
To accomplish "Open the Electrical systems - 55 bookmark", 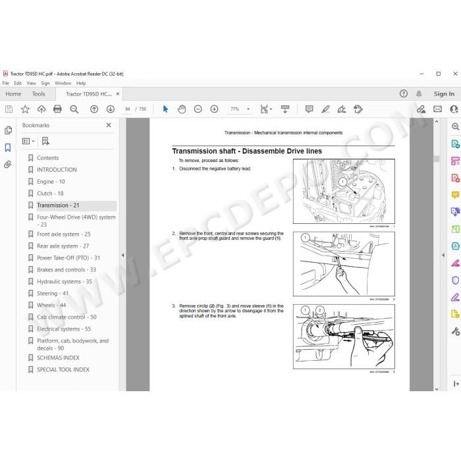I will tap(64, 329).
